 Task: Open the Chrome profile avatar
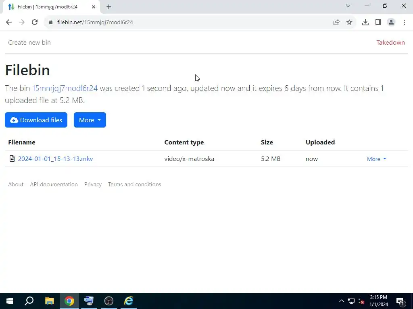[x=391, y=23]
